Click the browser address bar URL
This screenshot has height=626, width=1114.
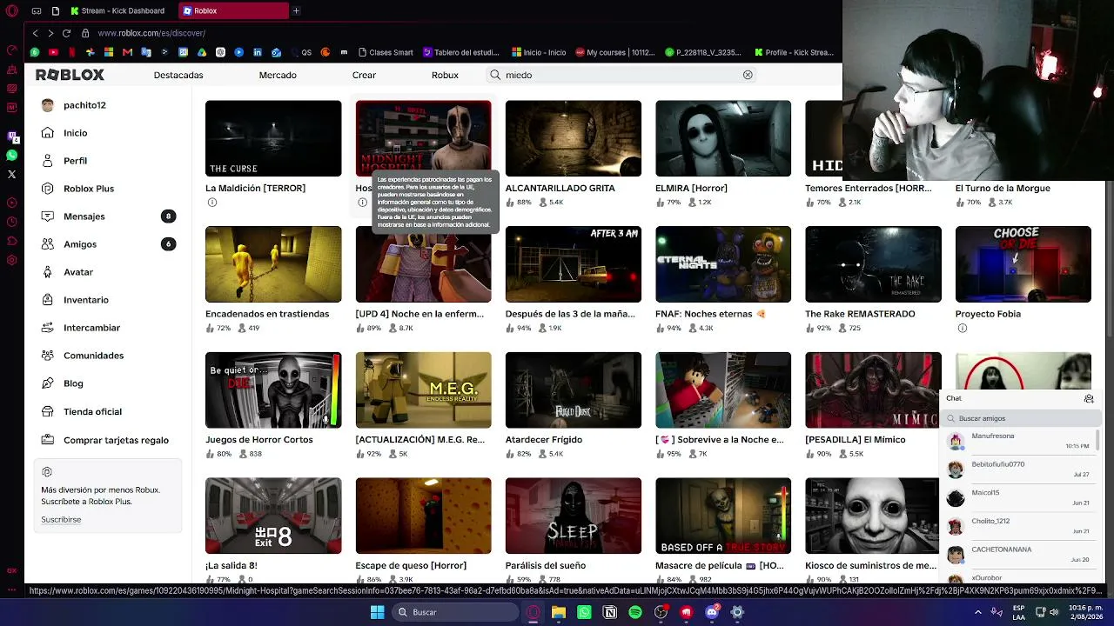pyautogui.click(x=151, y=33)
